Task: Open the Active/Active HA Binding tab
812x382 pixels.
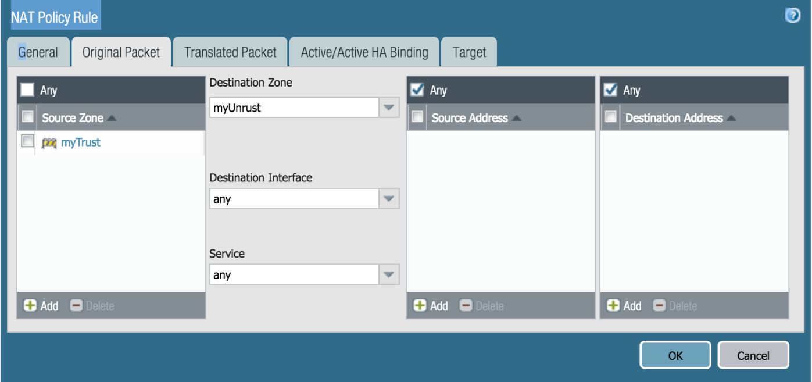Action: point(364,52)
